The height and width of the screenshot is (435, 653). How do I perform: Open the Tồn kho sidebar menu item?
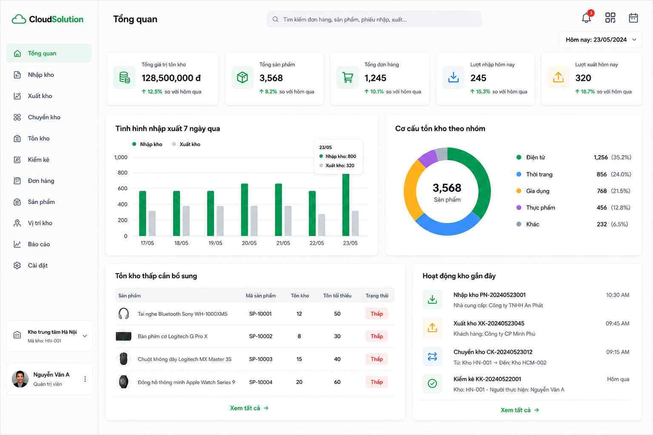coord(49,138)
